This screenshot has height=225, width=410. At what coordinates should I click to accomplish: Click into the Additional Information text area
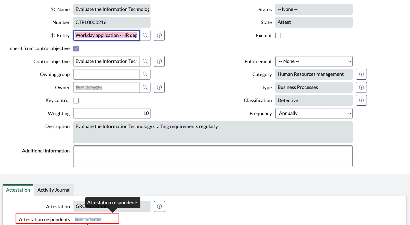click(x=213, y=156)
